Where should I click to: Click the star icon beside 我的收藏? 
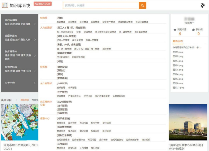175,29
